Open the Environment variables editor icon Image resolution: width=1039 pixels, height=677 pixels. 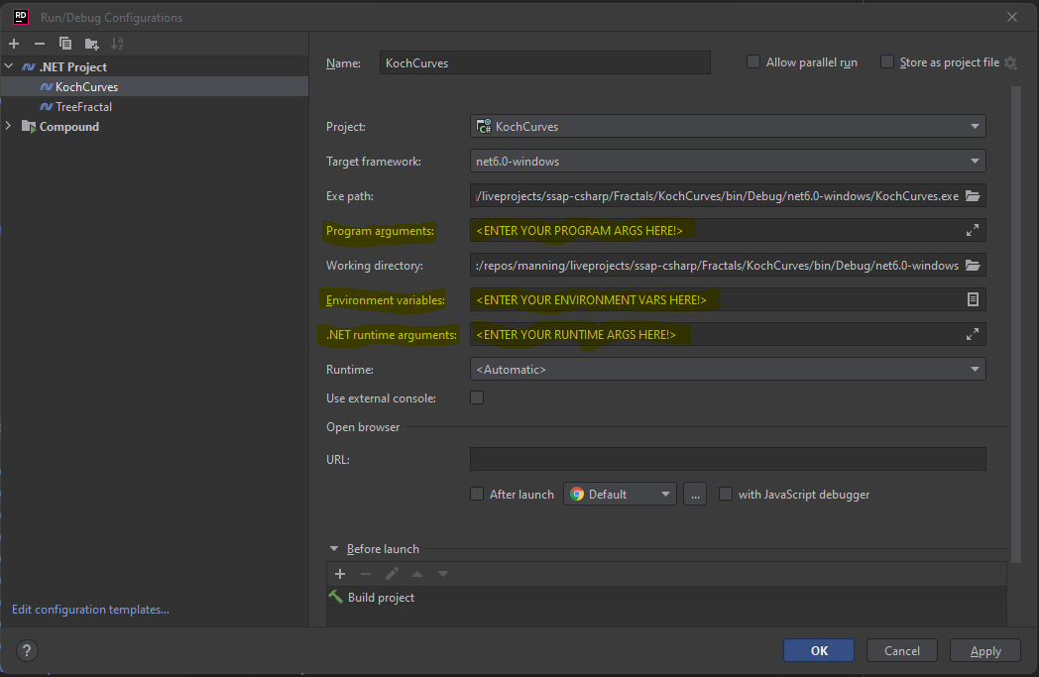pyautogui.click(x=973, y=299)
